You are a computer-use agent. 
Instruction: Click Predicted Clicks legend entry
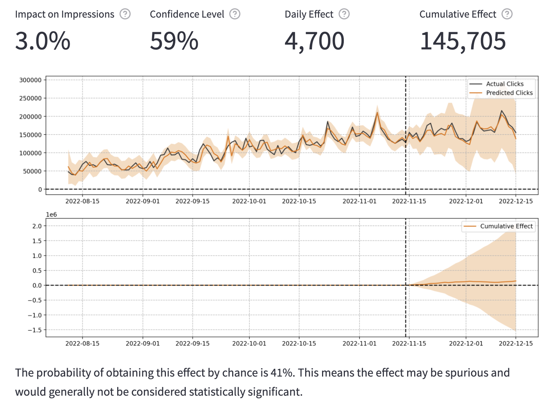(509, 93)
